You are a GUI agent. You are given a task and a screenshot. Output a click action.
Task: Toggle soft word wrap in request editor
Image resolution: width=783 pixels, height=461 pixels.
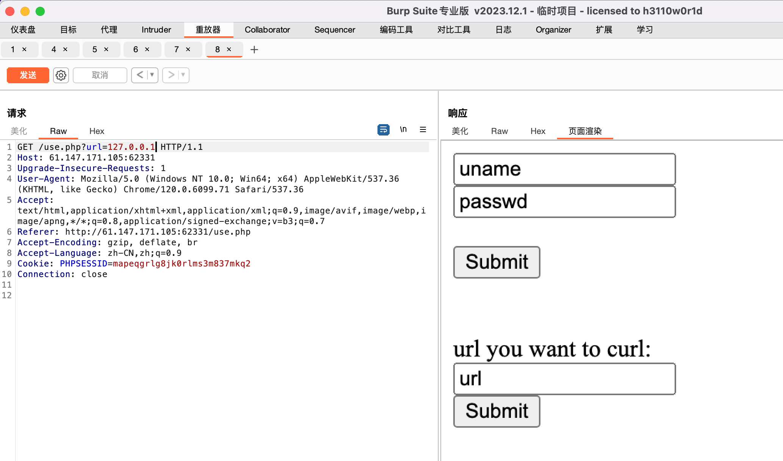click(383, 129)
